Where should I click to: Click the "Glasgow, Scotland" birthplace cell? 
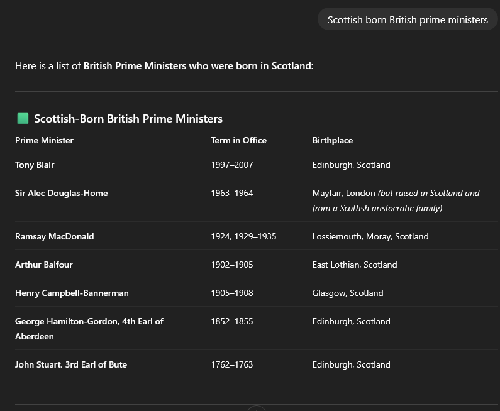coord(348,293)
